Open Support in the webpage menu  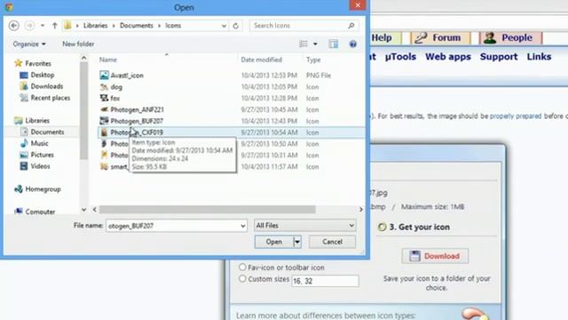click(x=499, y=57)
